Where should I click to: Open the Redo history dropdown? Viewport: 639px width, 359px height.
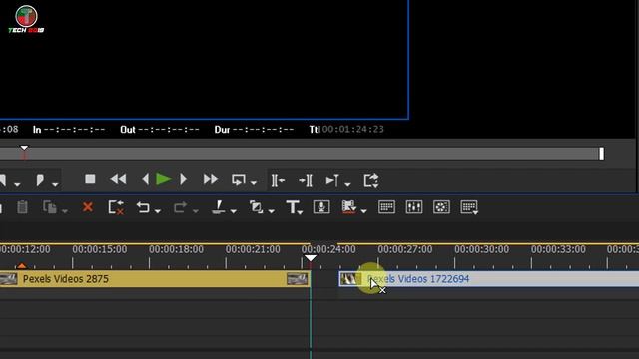click(x=196, y=211)
